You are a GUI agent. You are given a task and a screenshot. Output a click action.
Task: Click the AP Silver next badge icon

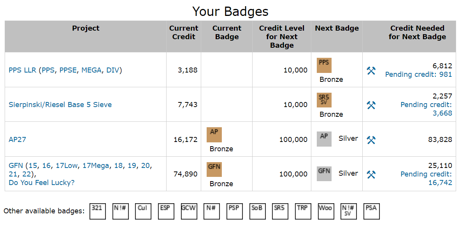pyautogui.click(x=324, y=138)
